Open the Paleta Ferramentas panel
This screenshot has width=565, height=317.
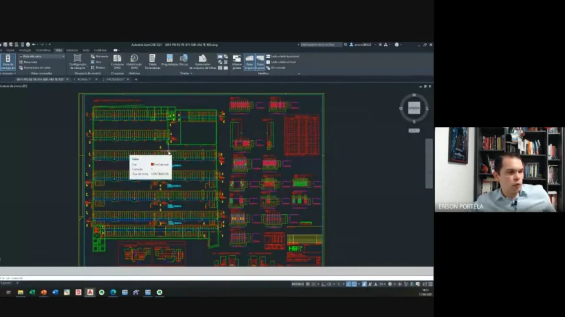(152, 62)
